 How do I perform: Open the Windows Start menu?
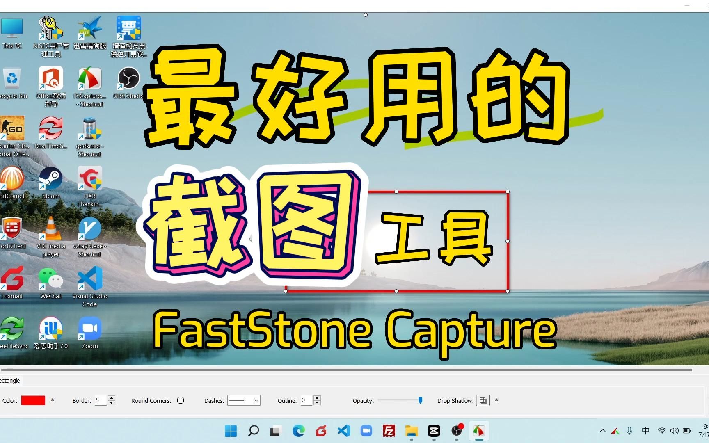231,431
